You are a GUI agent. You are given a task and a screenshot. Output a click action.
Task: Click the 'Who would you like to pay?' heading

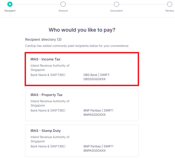click(82, 30)
